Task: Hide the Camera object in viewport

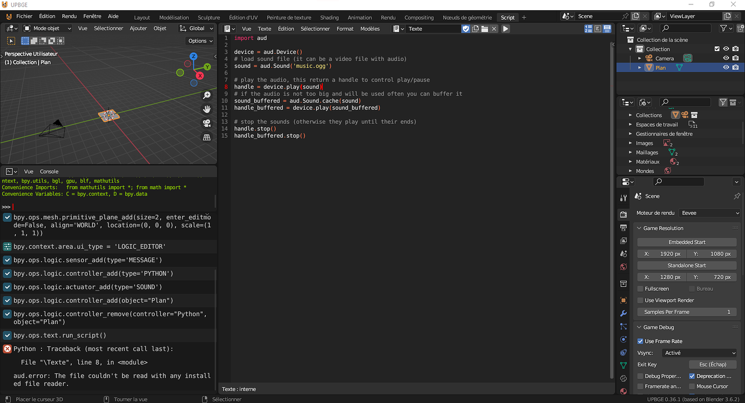Action: click(x=726, y=58)
